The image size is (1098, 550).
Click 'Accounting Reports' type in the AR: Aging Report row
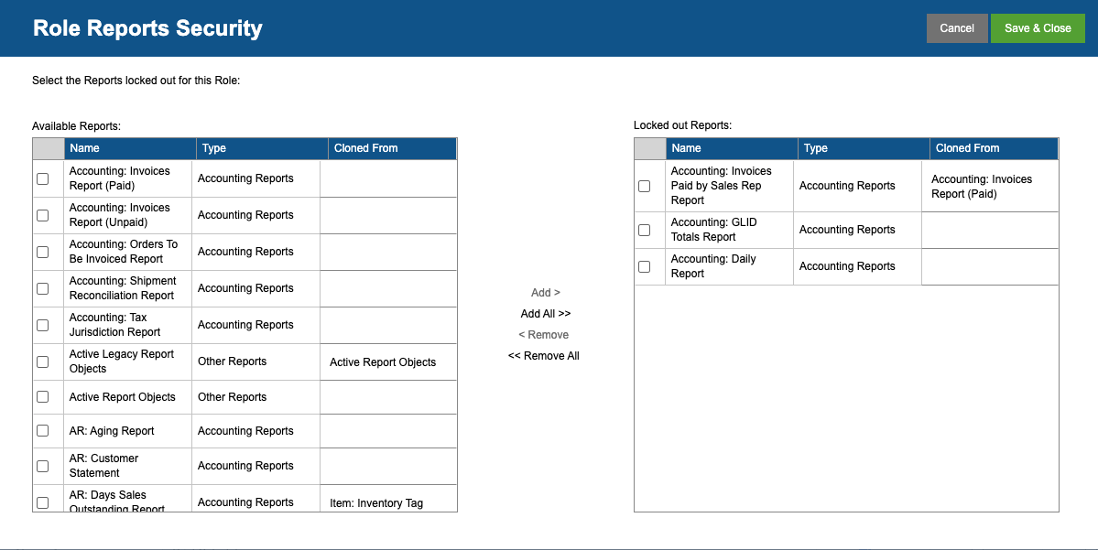click(x=245, y=431)
